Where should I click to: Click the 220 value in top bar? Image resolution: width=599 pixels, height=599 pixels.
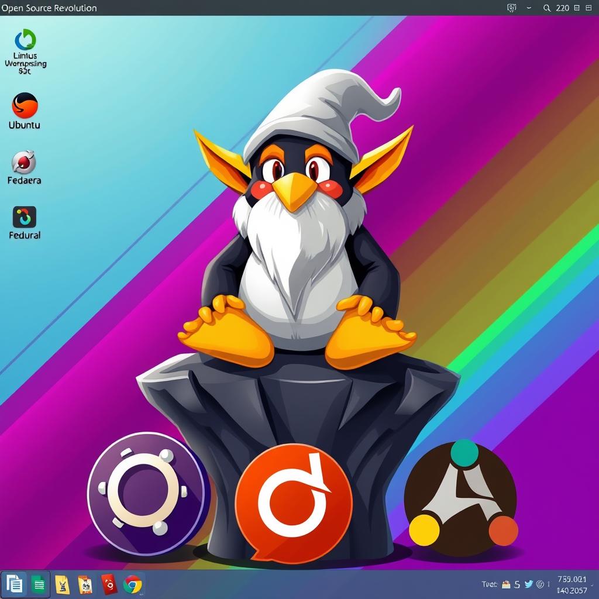562,8
